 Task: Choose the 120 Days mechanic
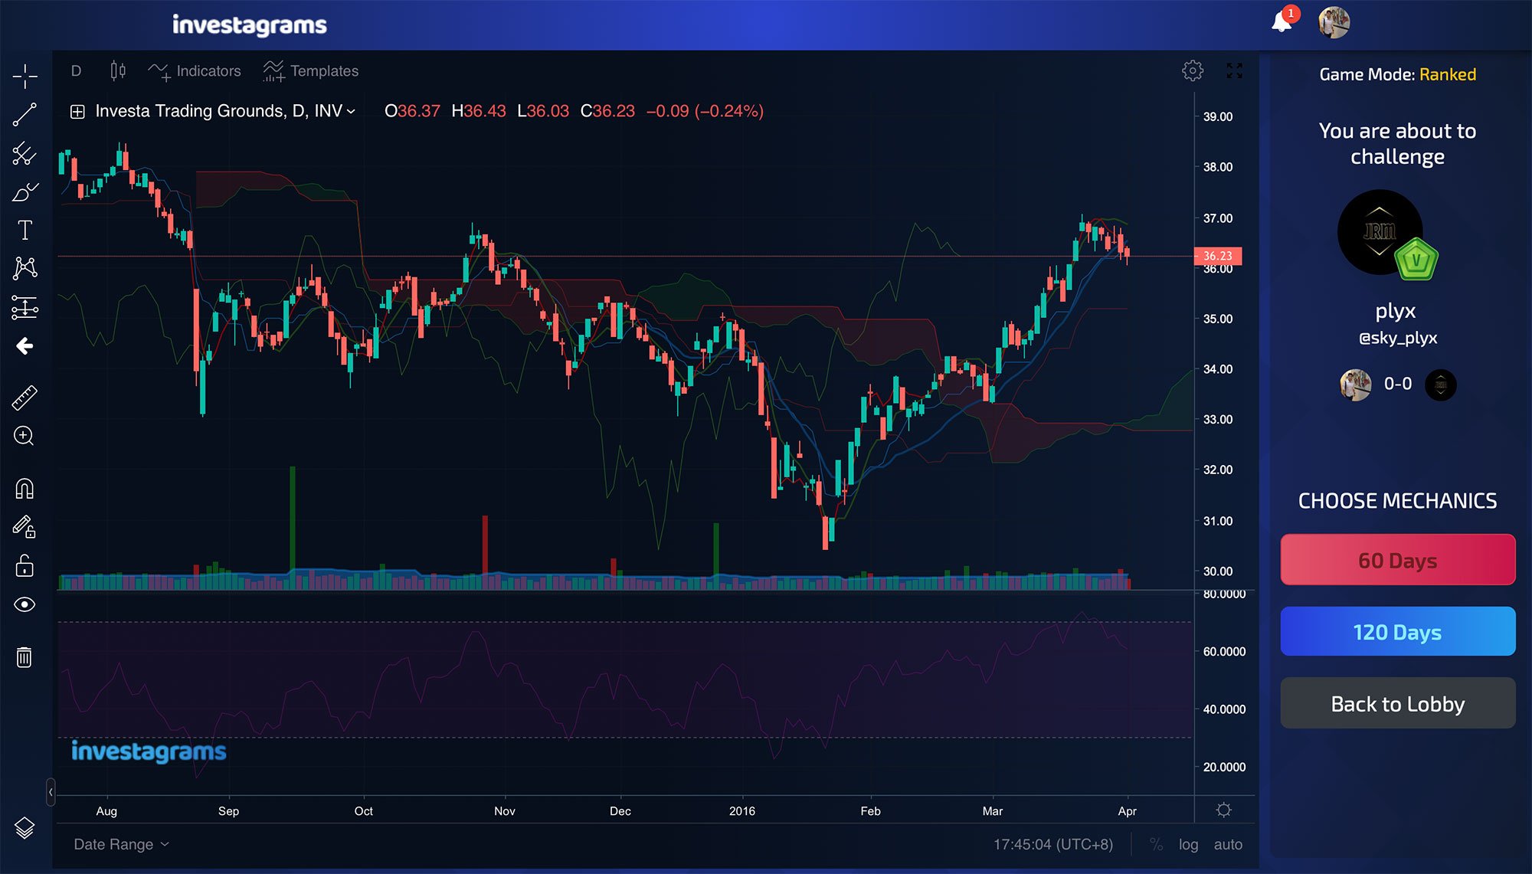click(x=1397, y=632)
